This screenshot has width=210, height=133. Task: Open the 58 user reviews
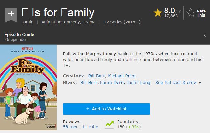tap(70, 127)
